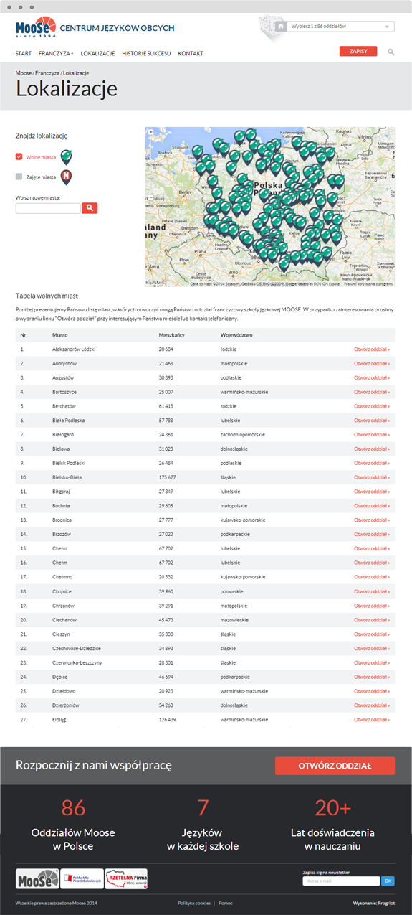Click the large 'OTWÓRZ ODDZIAŁ' button

(335, 766)
